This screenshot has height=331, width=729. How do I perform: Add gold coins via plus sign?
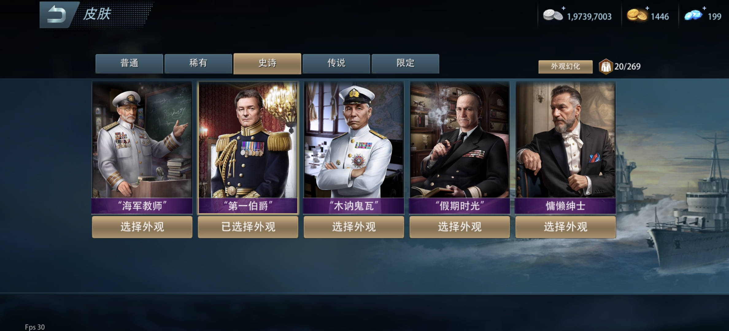click(x=647, y=8)
